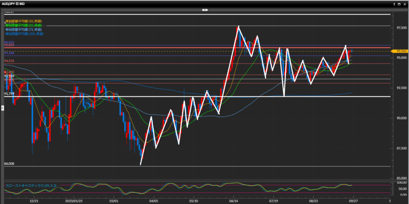
Task: Expand the left side panel arrow
Action: [3, 108]
